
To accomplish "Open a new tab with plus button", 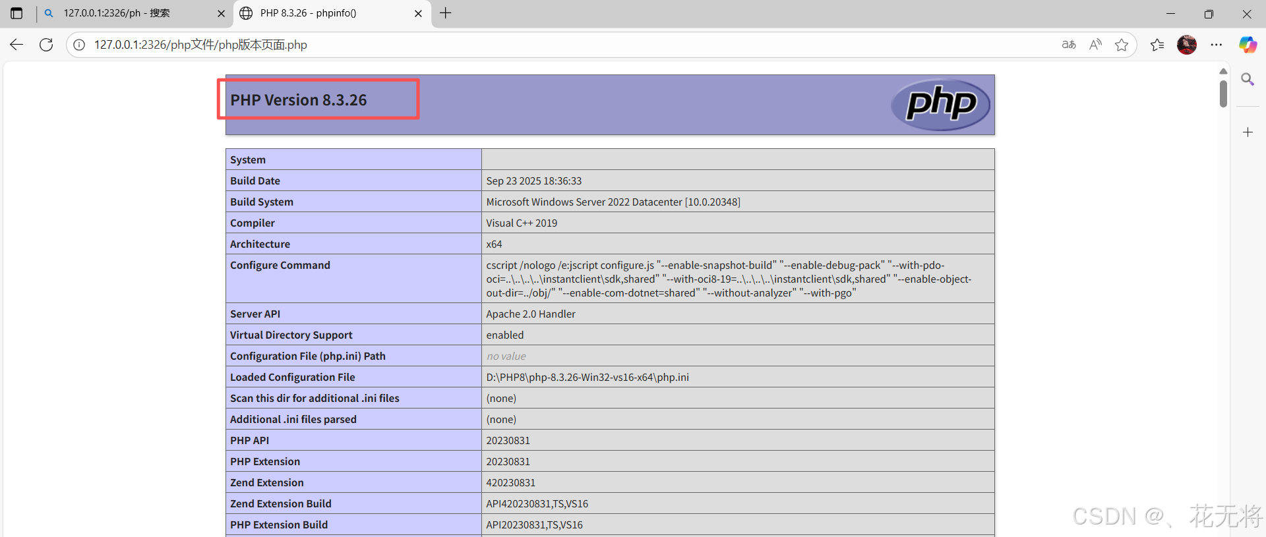I will [x=446, y=13].
